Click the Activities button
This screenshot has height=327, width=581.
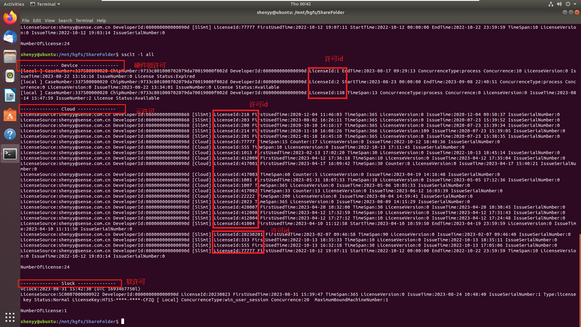(x=14, y=4)
